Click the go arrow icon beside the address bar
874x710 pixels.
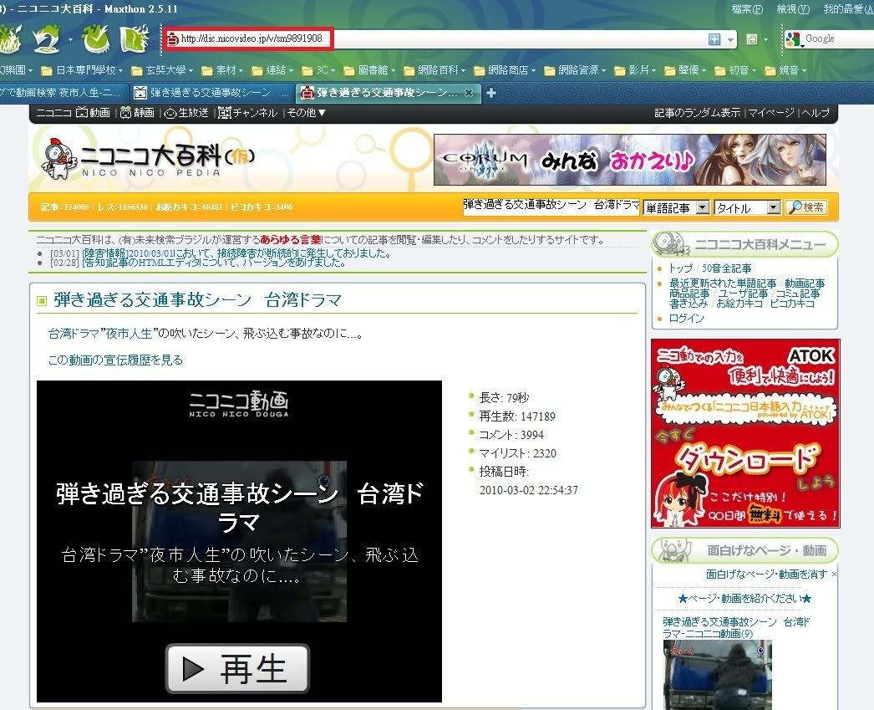click(x=752, y=39)
